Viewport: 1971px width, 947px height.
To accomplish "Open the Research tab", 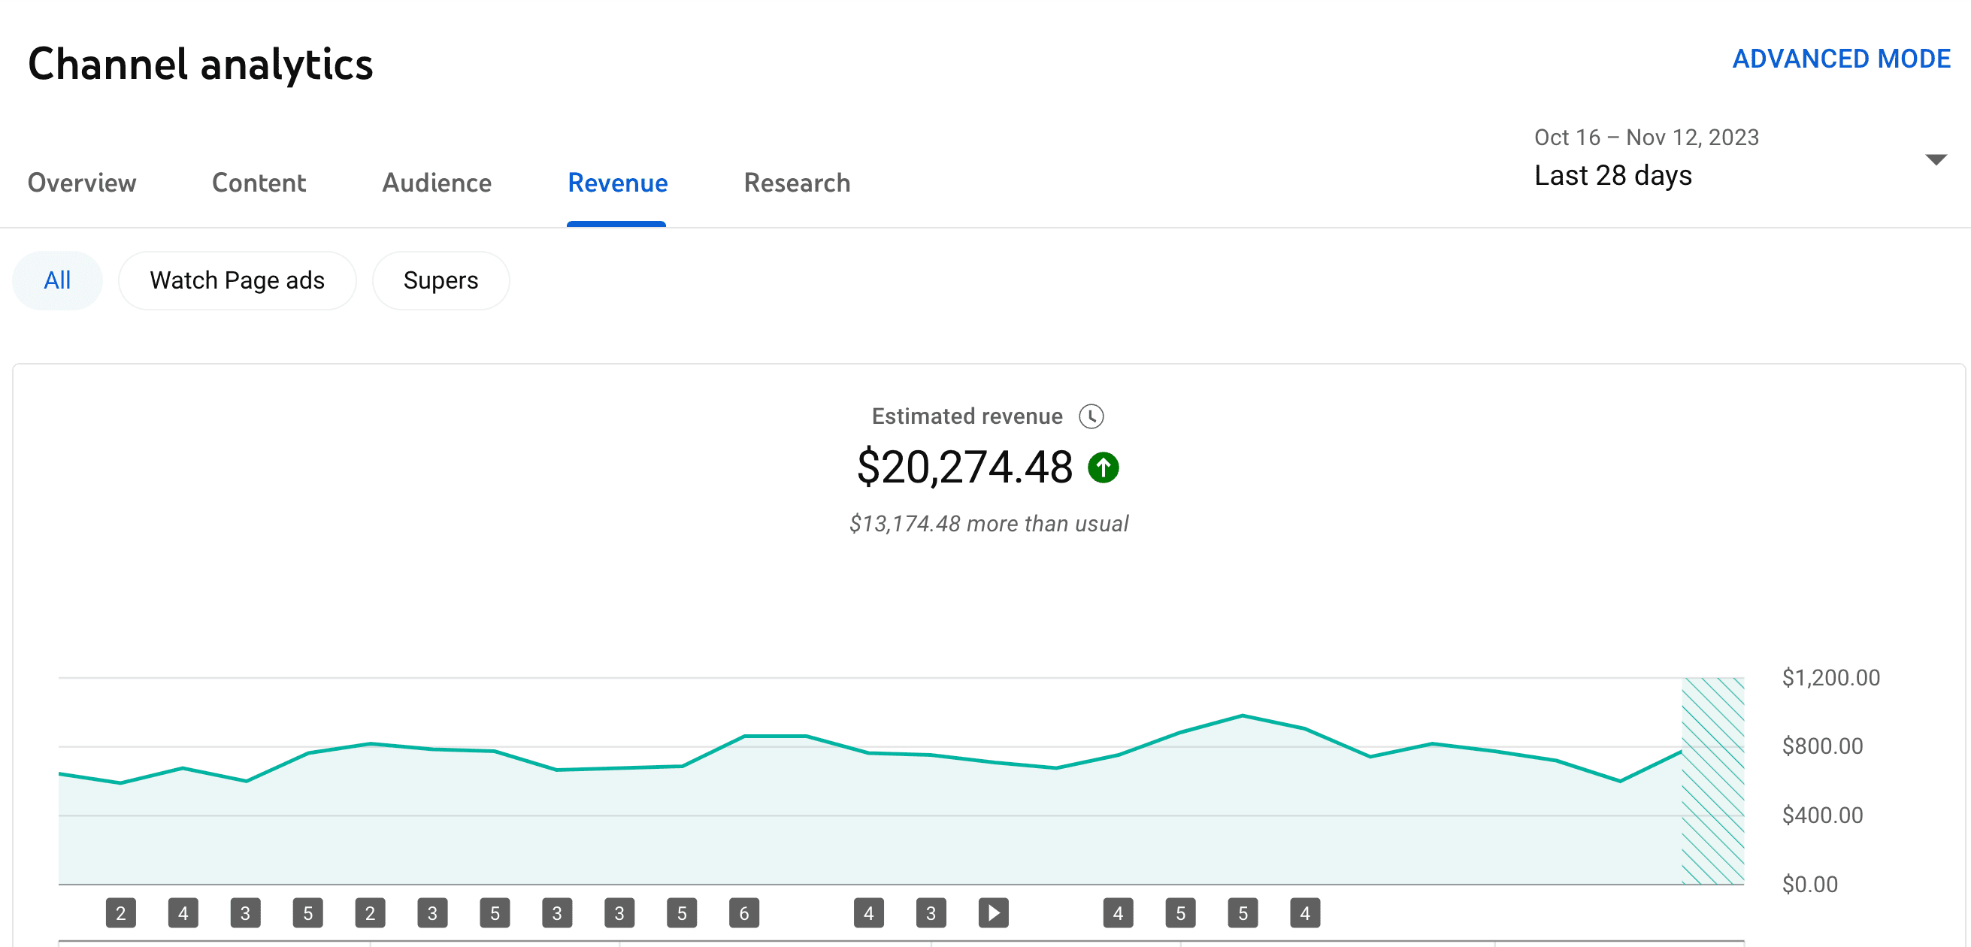I will point(797,183).
